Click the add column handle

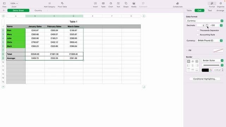(144, 16)
